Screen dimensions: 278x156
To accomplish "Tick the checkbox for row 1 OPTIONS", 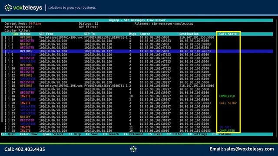I will (x=7, y=38).
